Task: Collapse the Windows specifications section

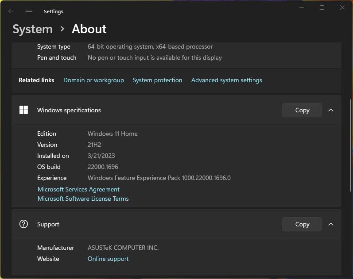Action: 330,110
